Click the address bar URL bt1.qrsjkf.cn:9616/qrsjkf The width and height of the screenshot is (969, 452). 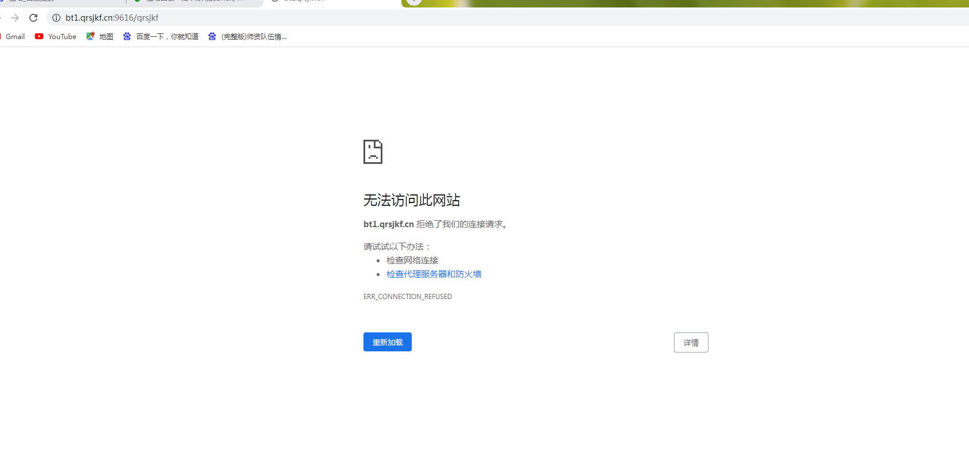tap(112, 18)
